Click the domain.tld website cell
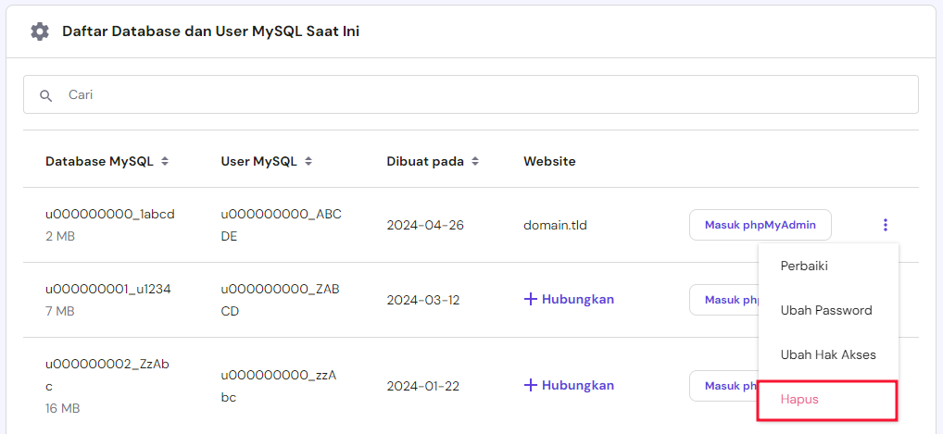Image resolution: width=943 pixels, height=434 pixels. tap(555, 226)
